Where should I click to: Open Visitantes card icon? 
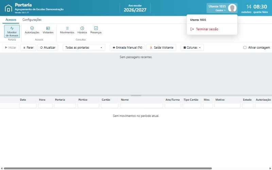coord(48,28)
